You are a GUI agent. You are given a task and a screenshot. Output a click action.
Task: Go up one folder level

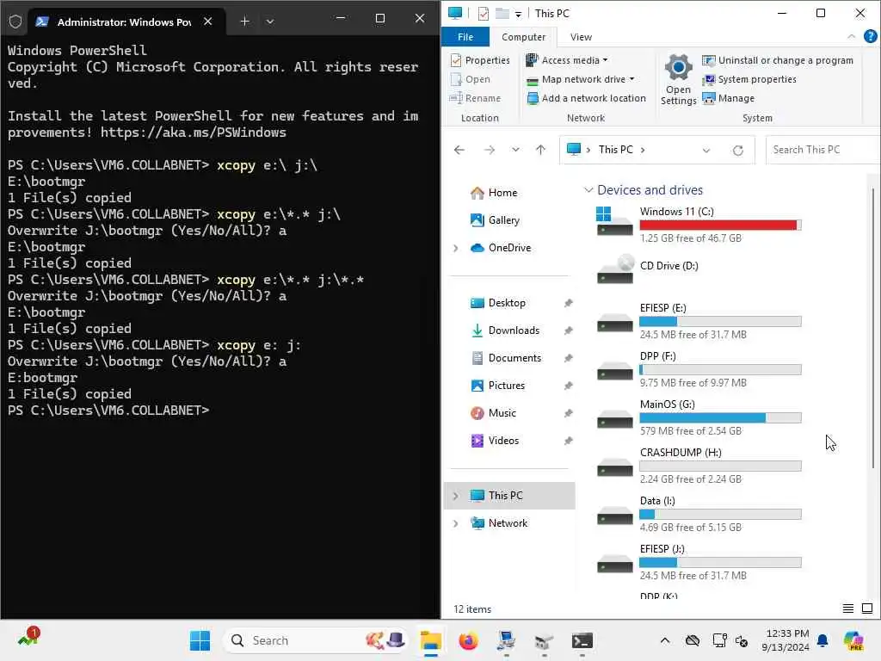pyautogui.click(x=540, y=150)
